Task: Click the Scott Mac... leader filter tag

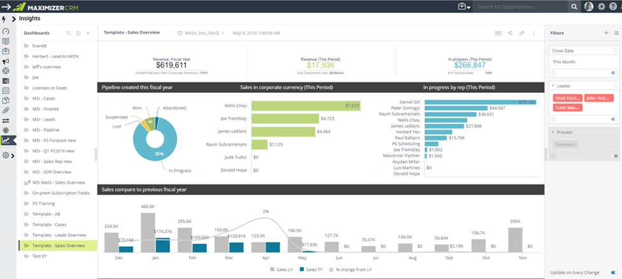Action: click(567, 107)
